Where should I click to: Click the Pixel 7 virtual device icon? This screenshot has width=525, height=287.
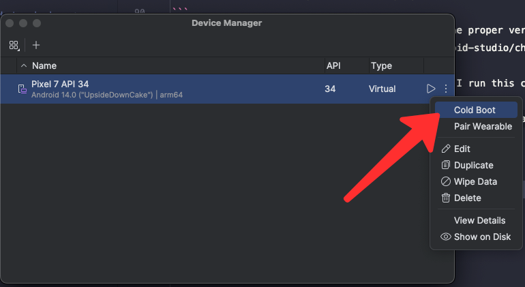pyautogui.click(x=22, y=89)
